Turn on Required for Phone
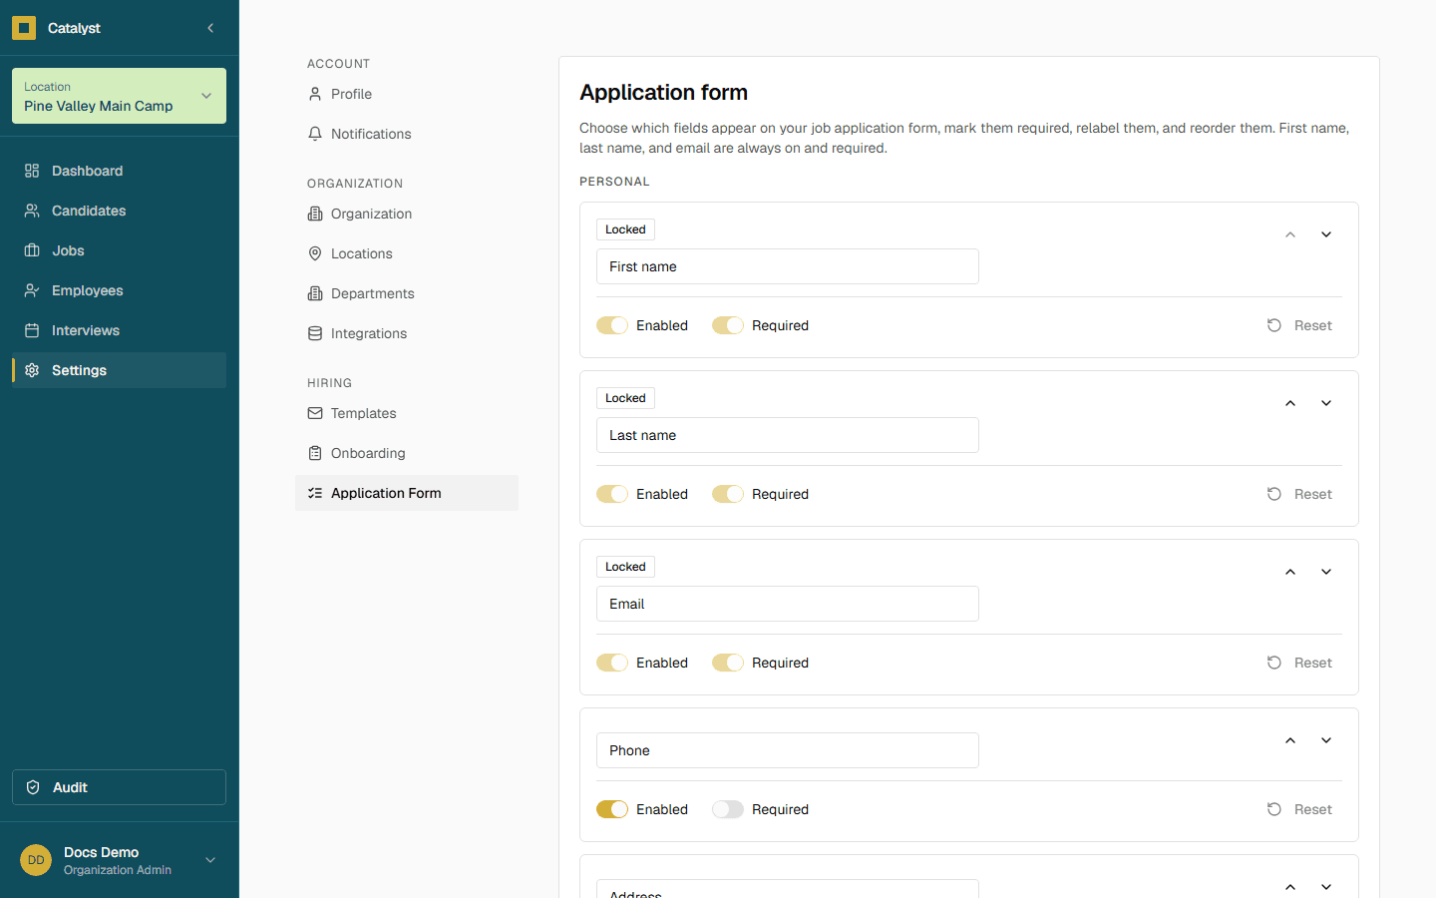The image size is (1436, 898). (x=728, y=809)
